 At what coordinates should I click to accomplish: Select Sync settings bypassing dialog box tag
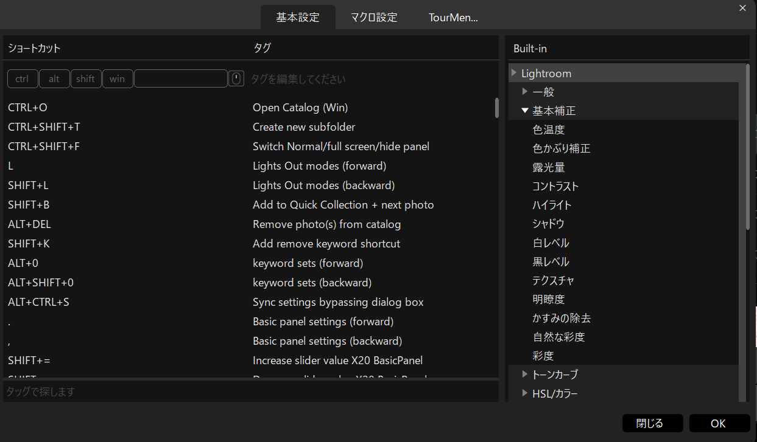(x=338, y=302)
